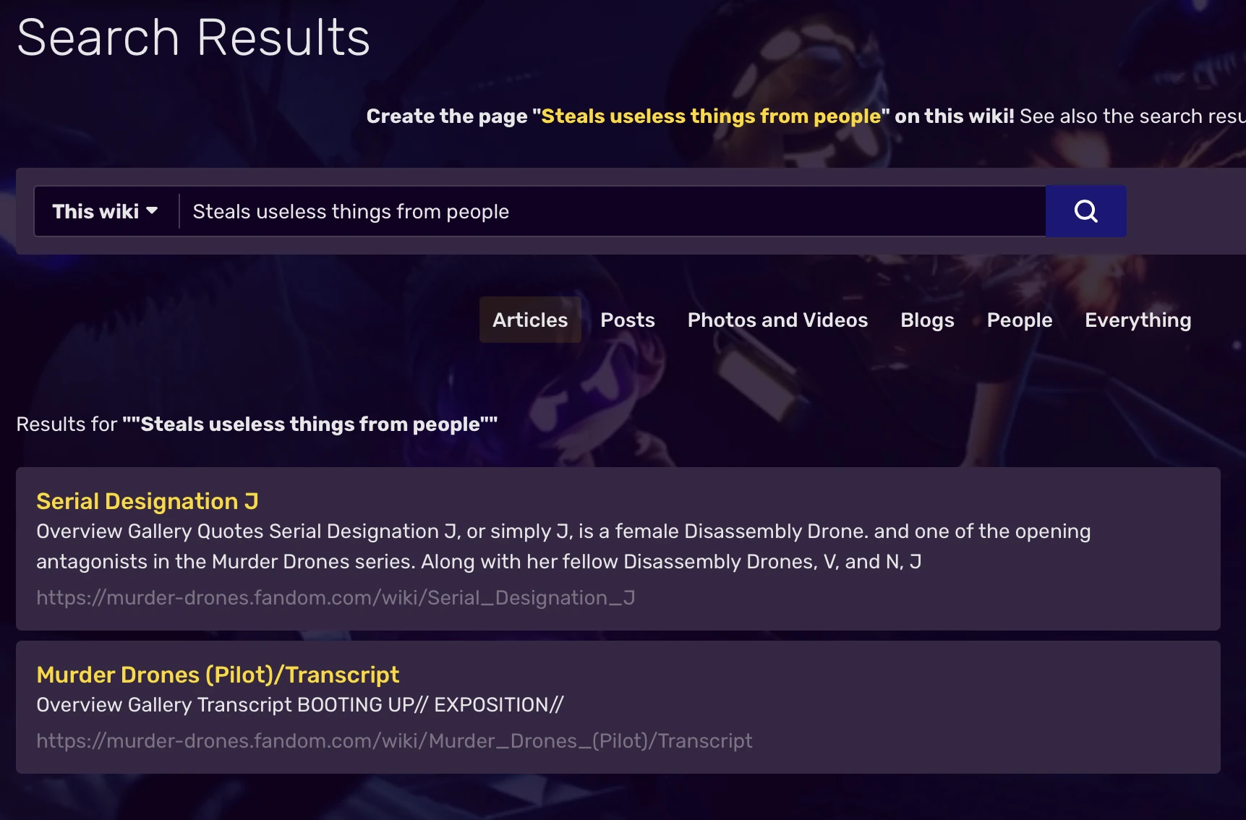This screenshot has height=820, width=1246.
Task: Click "See also the search results" text
Action: coord(1132,116)
